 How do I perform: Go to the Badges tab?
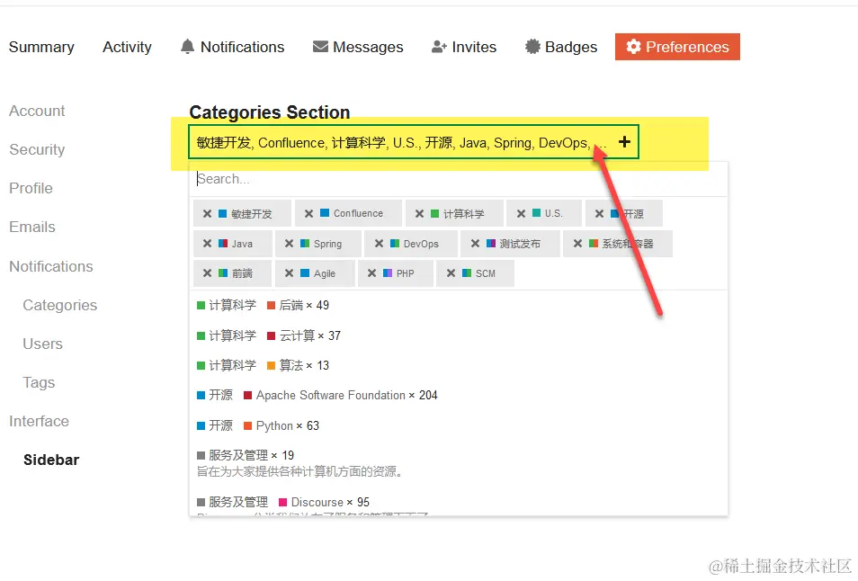[x=561, y=47]
